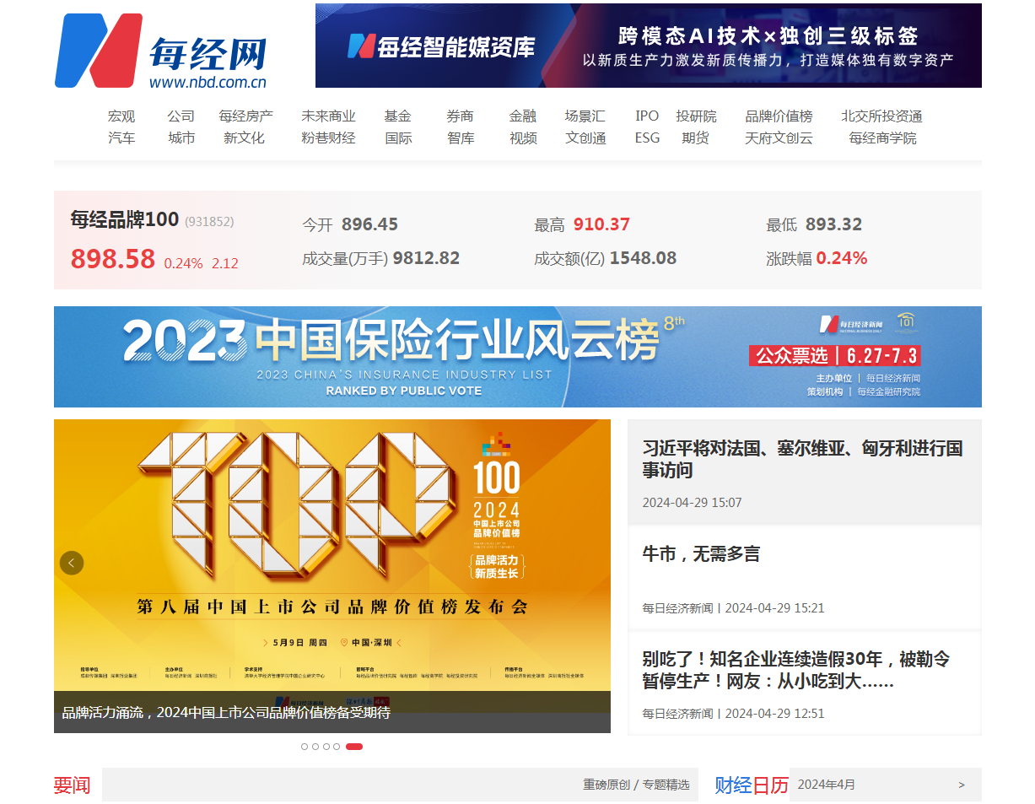Open the 金融 navigation link
Image resolution: width=1035 pixels, height=804 pixels.
pos(523,116)
